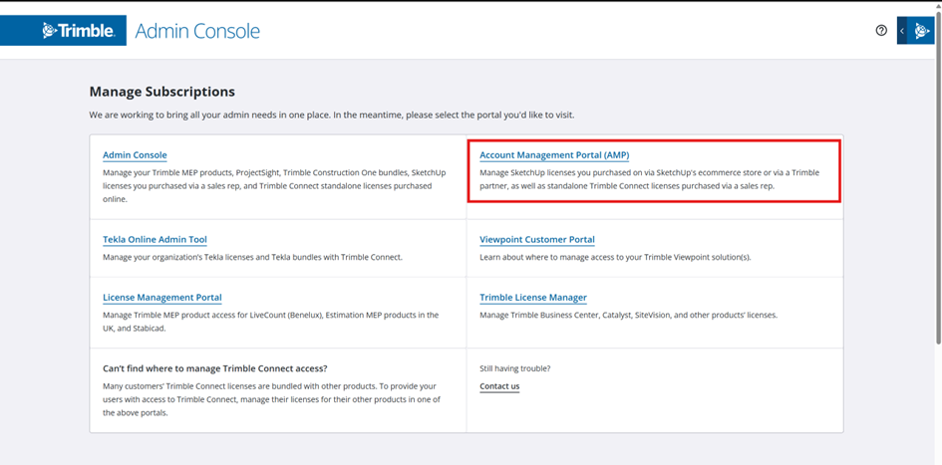Click the "Still having trouble?" text
This screenshot has height=465, width=942.
coord(514,368)
